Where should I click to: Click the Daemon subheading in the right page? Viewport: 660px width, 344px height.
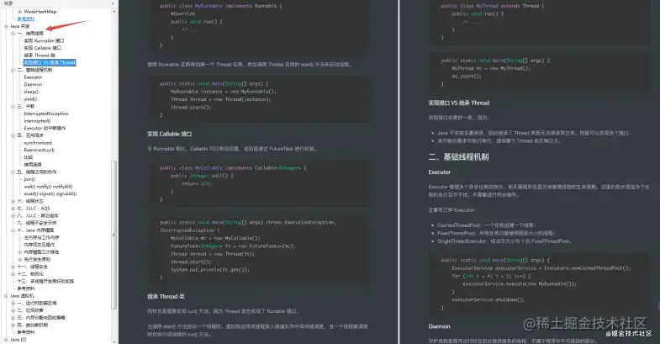click(439, 326)
